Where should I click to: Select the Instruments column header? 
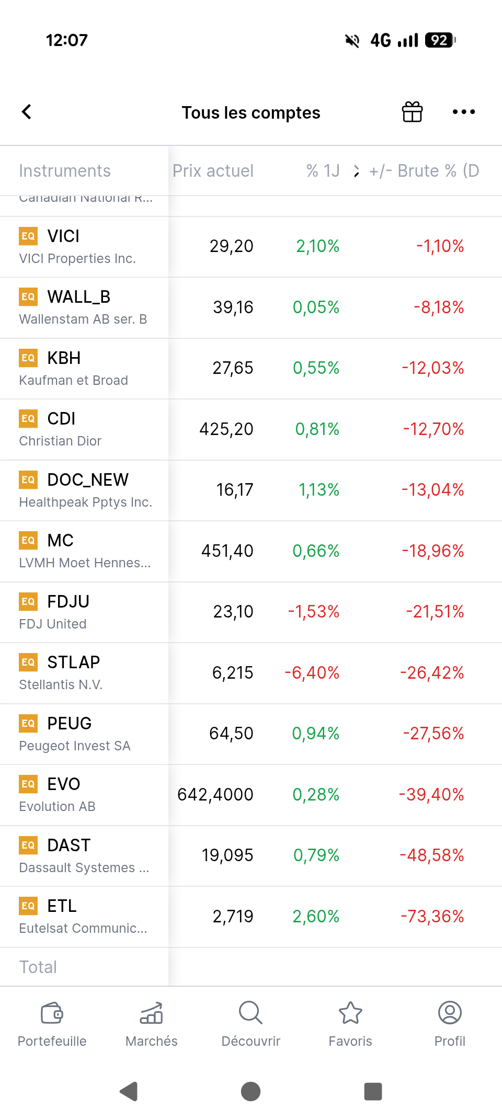[65, 171]
